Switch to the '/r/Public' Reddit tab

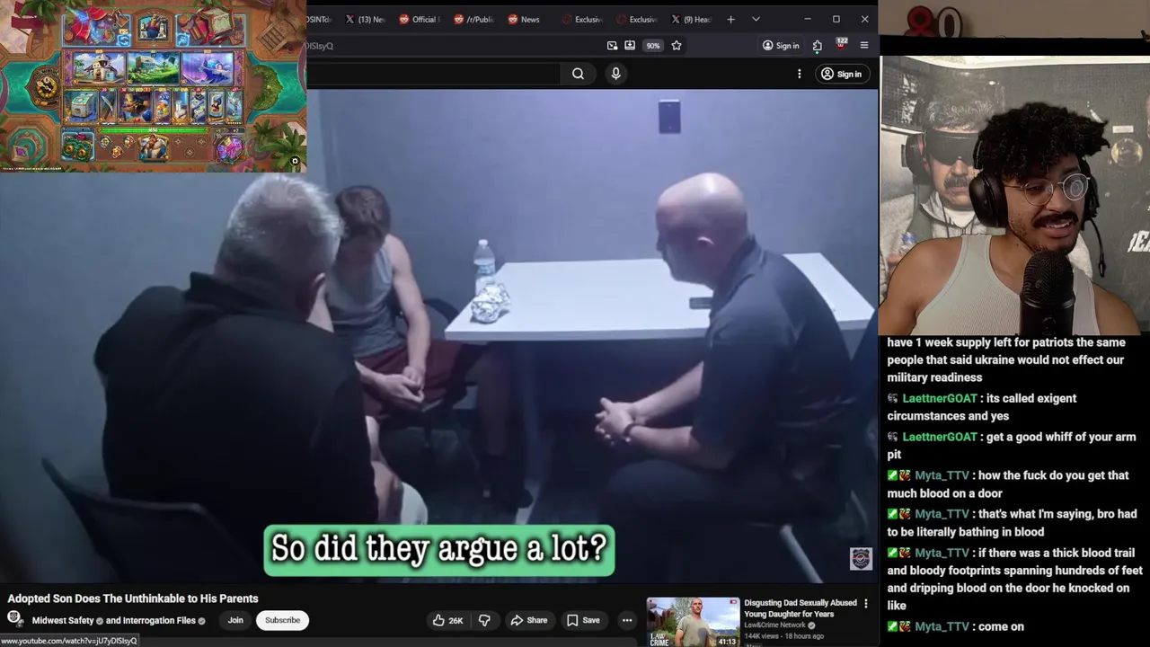click(473, 19)
